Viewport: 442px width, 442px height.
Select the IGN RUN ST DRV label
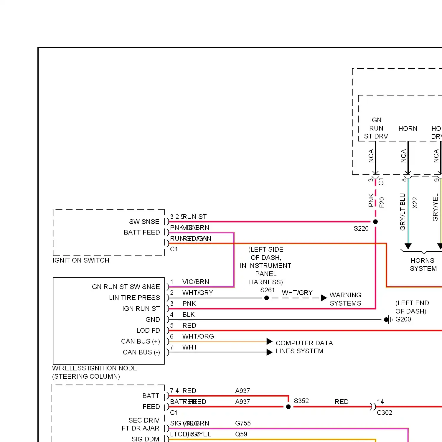376,128
